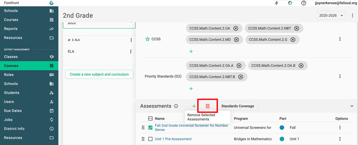
Task: Click the lightning bolt icon in top bar
Action: [276, 3]
